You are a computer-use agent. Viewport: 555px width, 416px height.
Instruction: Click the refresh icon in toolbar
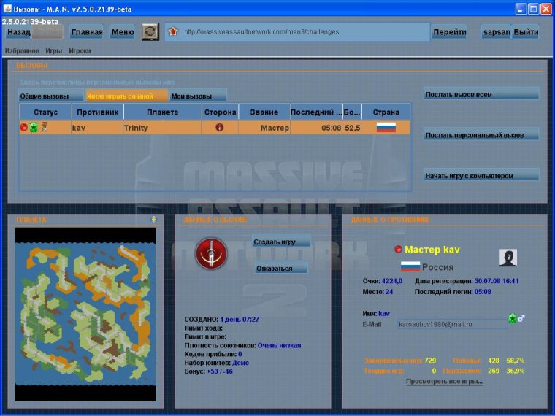(x=150, y=32)
